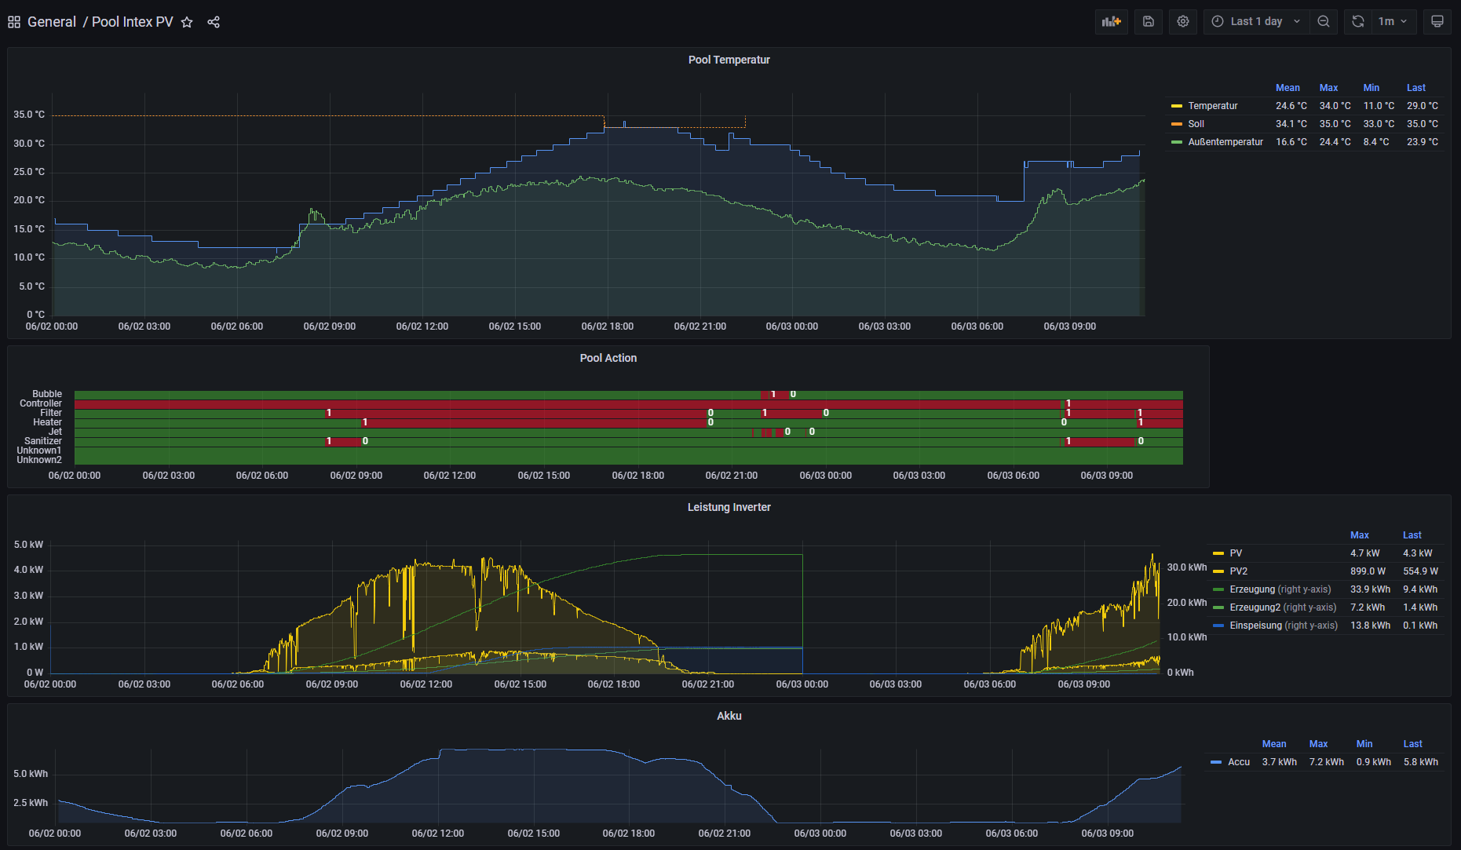The width and height of the screenshot is (1461, 850).
Task: Click the Add panel icon
Action: [1111, 22]
